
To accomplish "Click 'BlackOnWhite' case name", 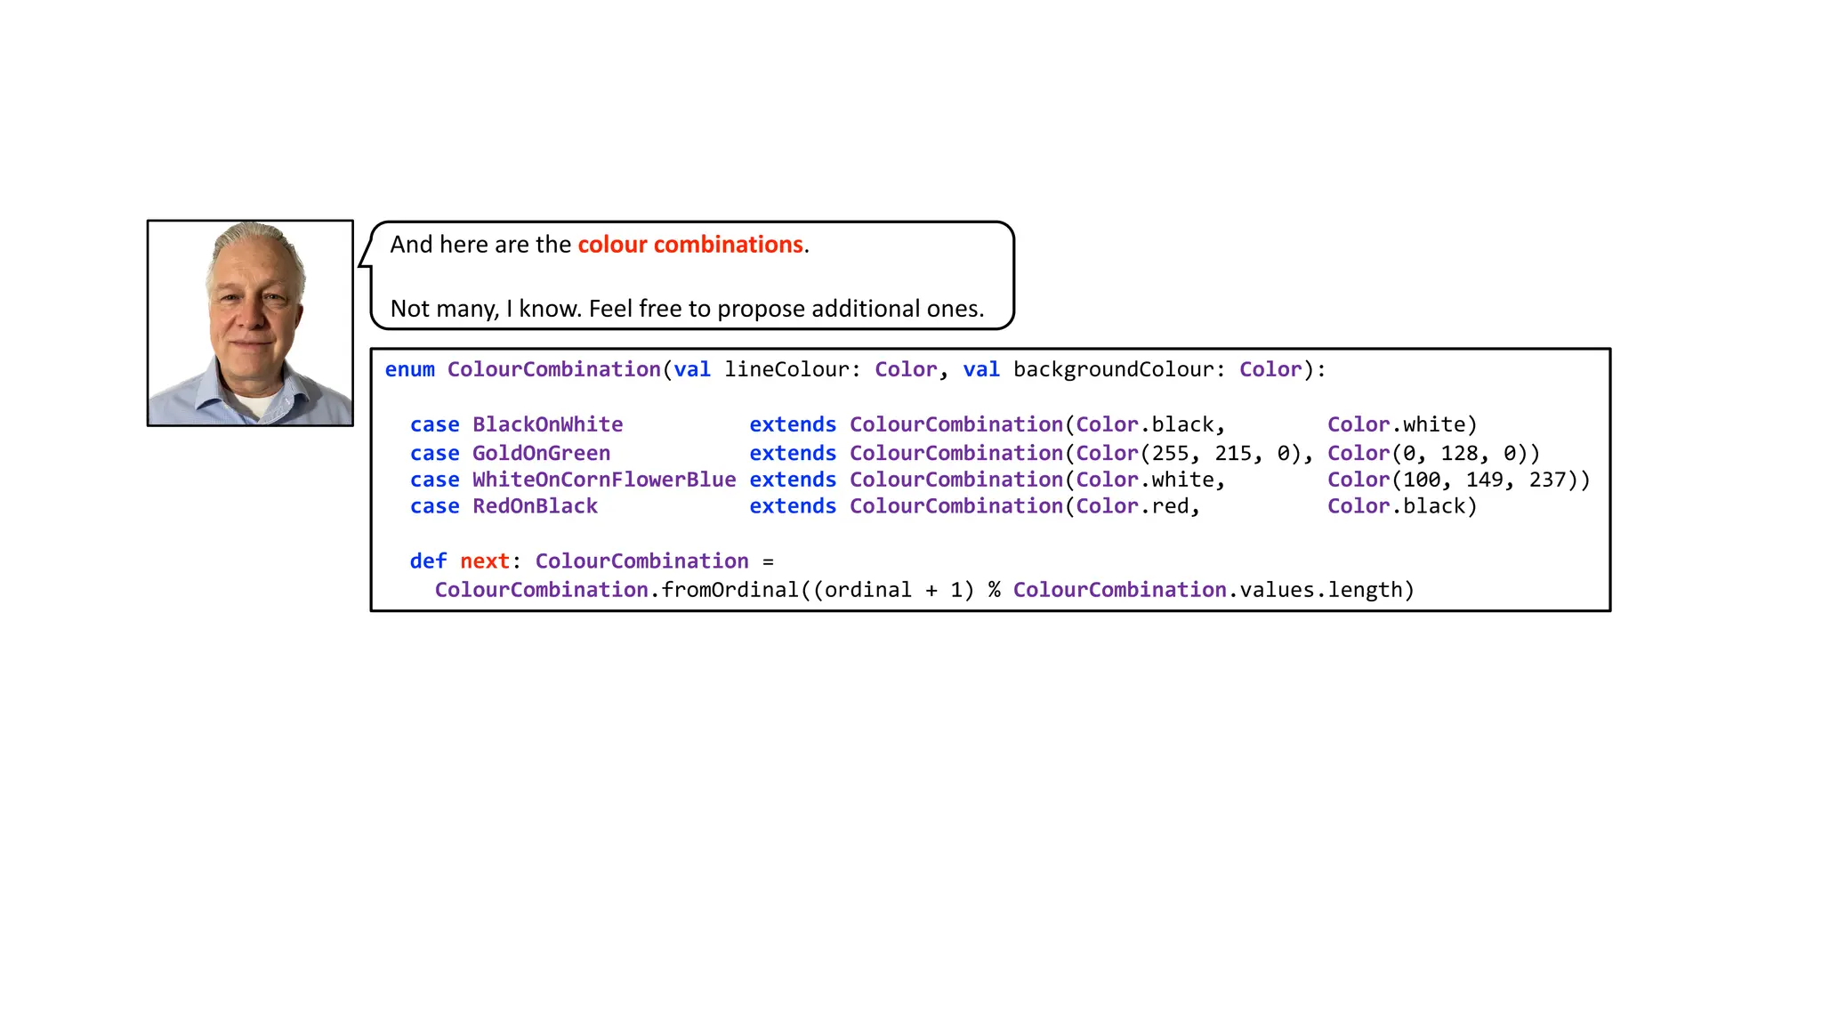I will coord(547,425).
